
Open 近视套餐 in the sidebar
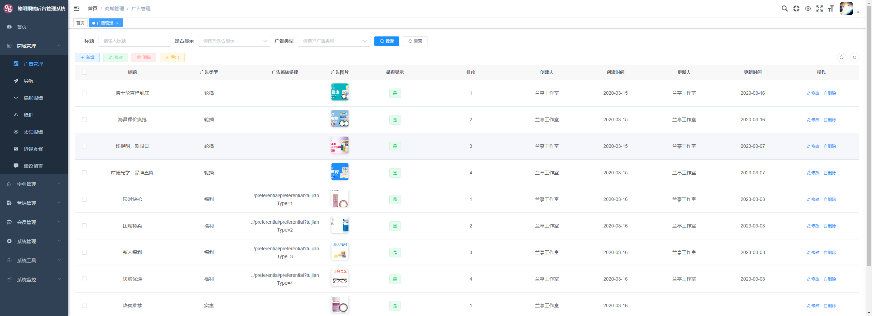click(34, 149)
